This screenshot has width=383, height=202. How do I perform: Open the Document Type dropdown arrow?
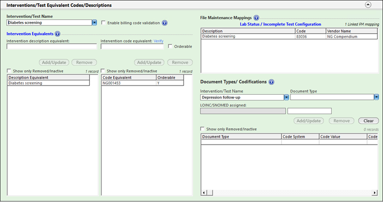(376, 97)
